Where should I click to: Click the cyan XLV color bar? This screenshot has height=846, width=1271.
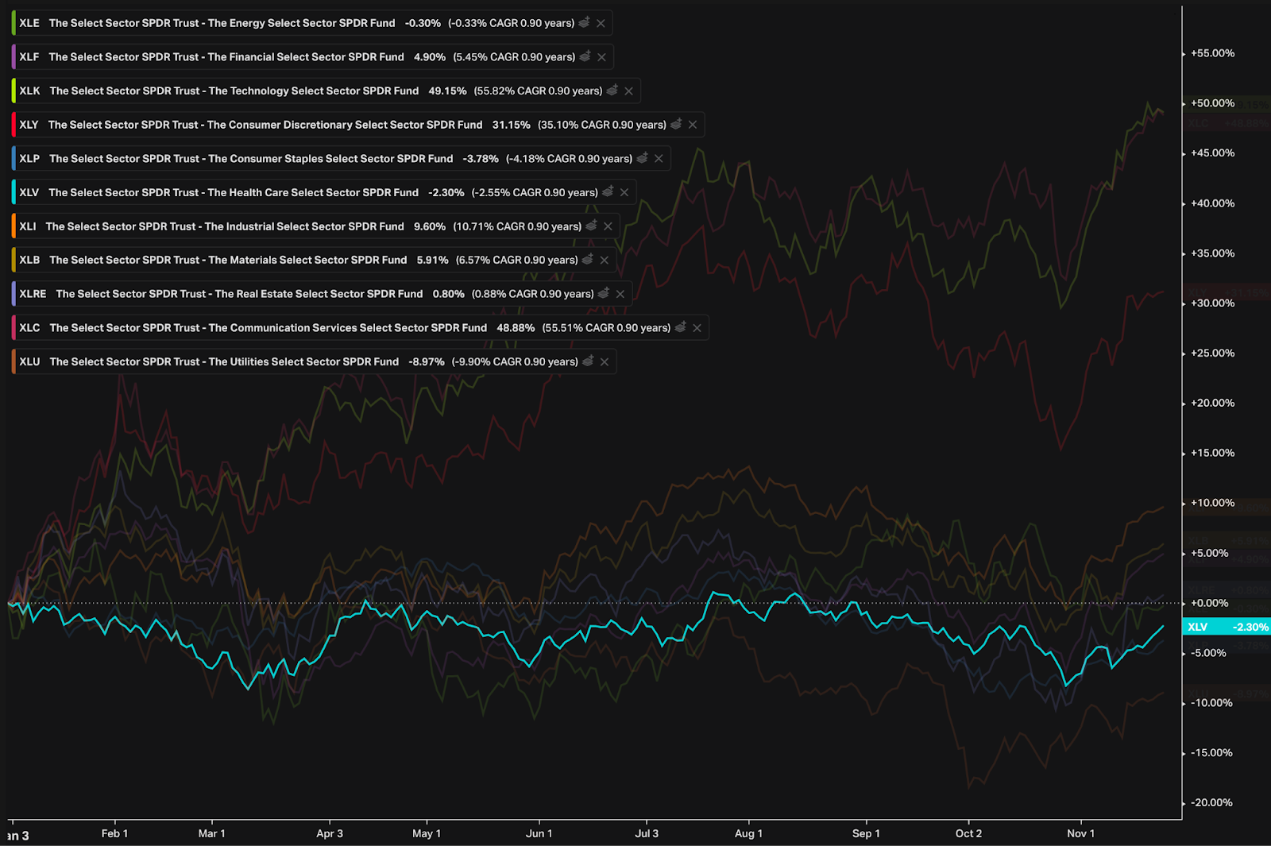tap(14, 192)
